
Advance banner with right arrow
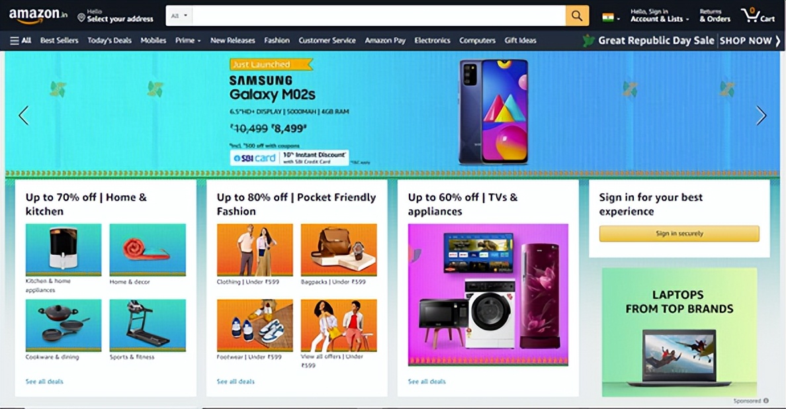[761, 116]
